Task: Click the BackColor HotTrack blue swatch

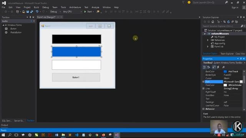Action: click(x=225, y=72)
